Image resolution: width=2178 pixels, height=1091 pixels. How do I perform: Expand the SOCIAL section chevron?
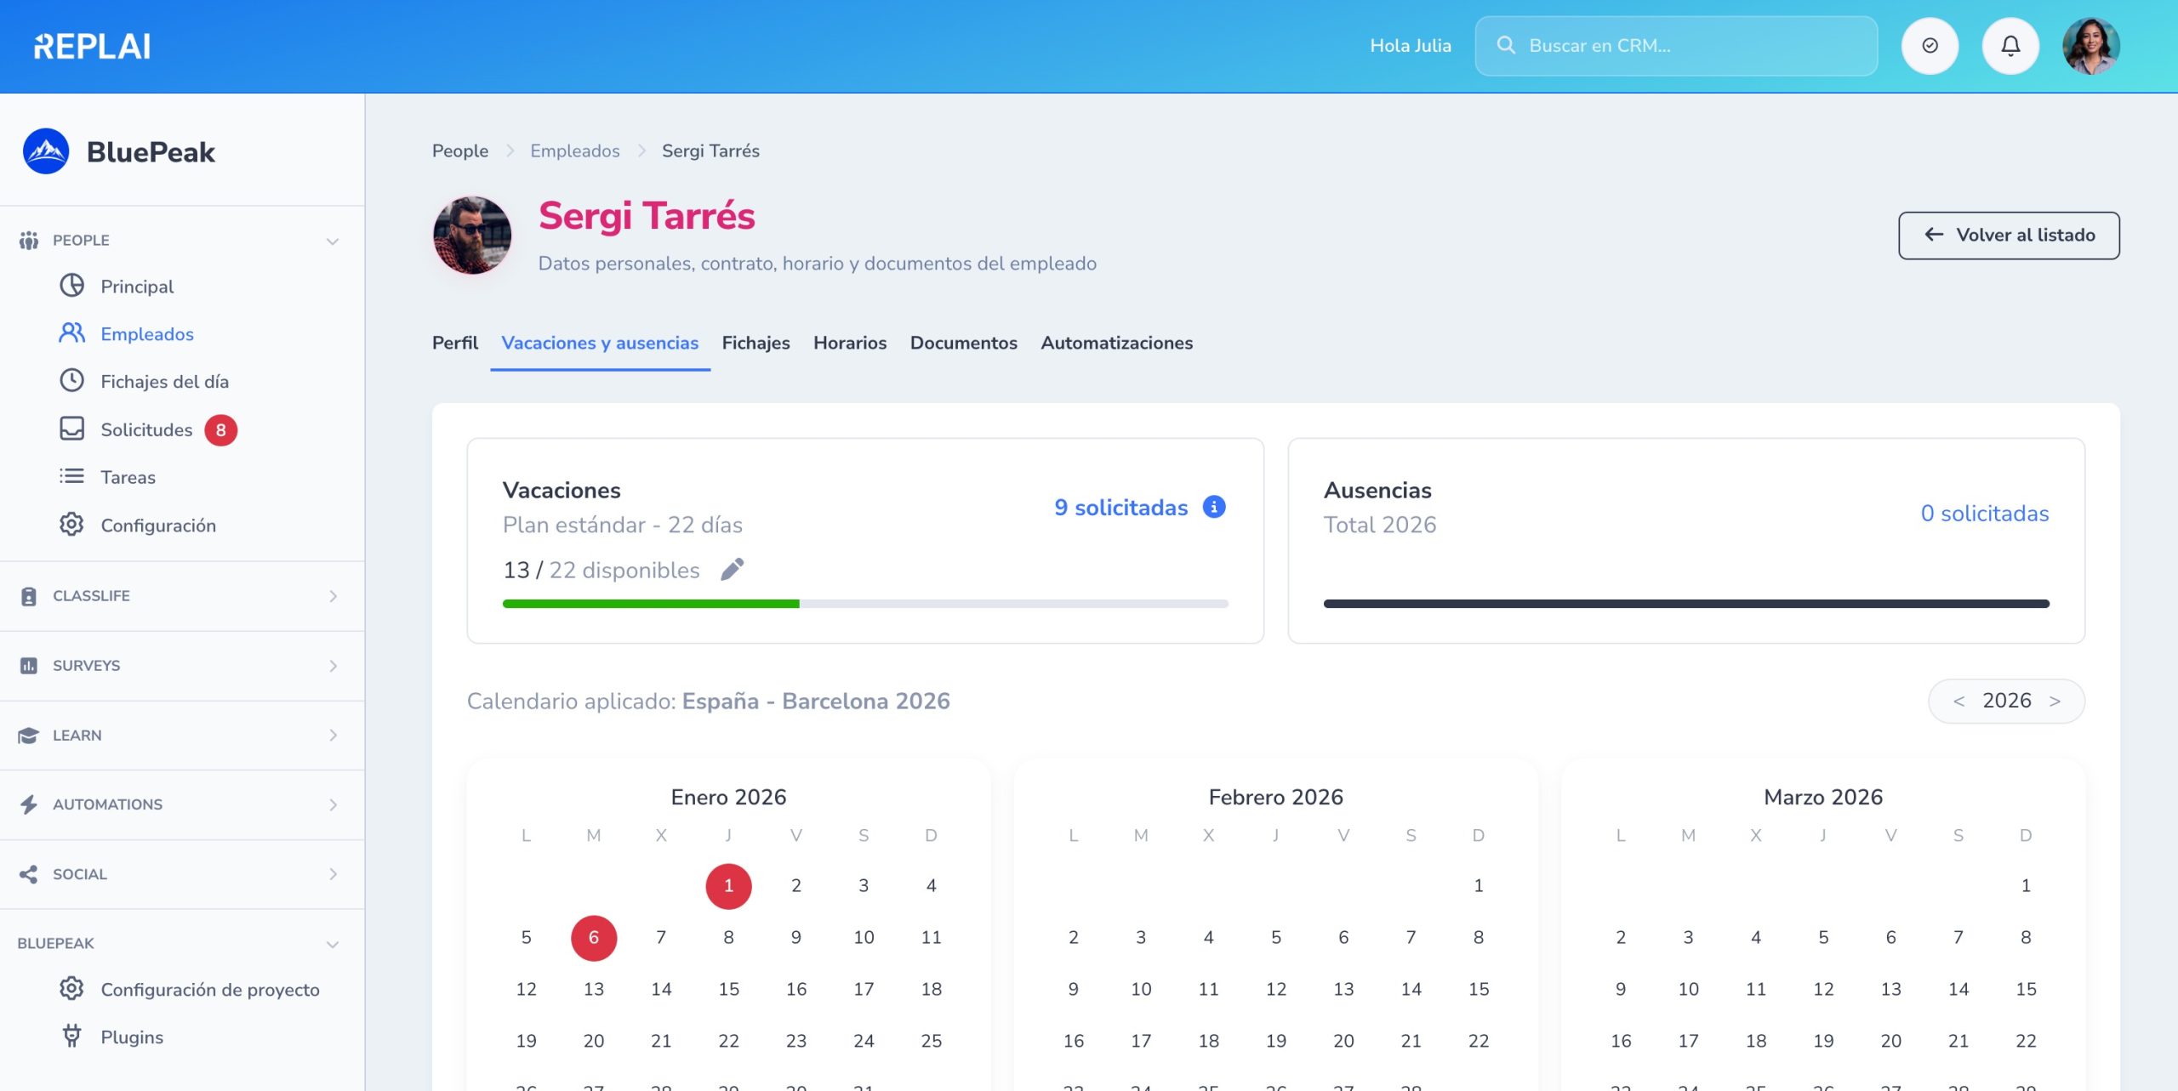[x=333, y=874]
